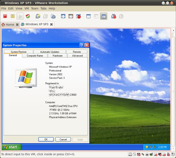
Task: Click the printer device icon in status bar
Action: click(x=147, y=154)
